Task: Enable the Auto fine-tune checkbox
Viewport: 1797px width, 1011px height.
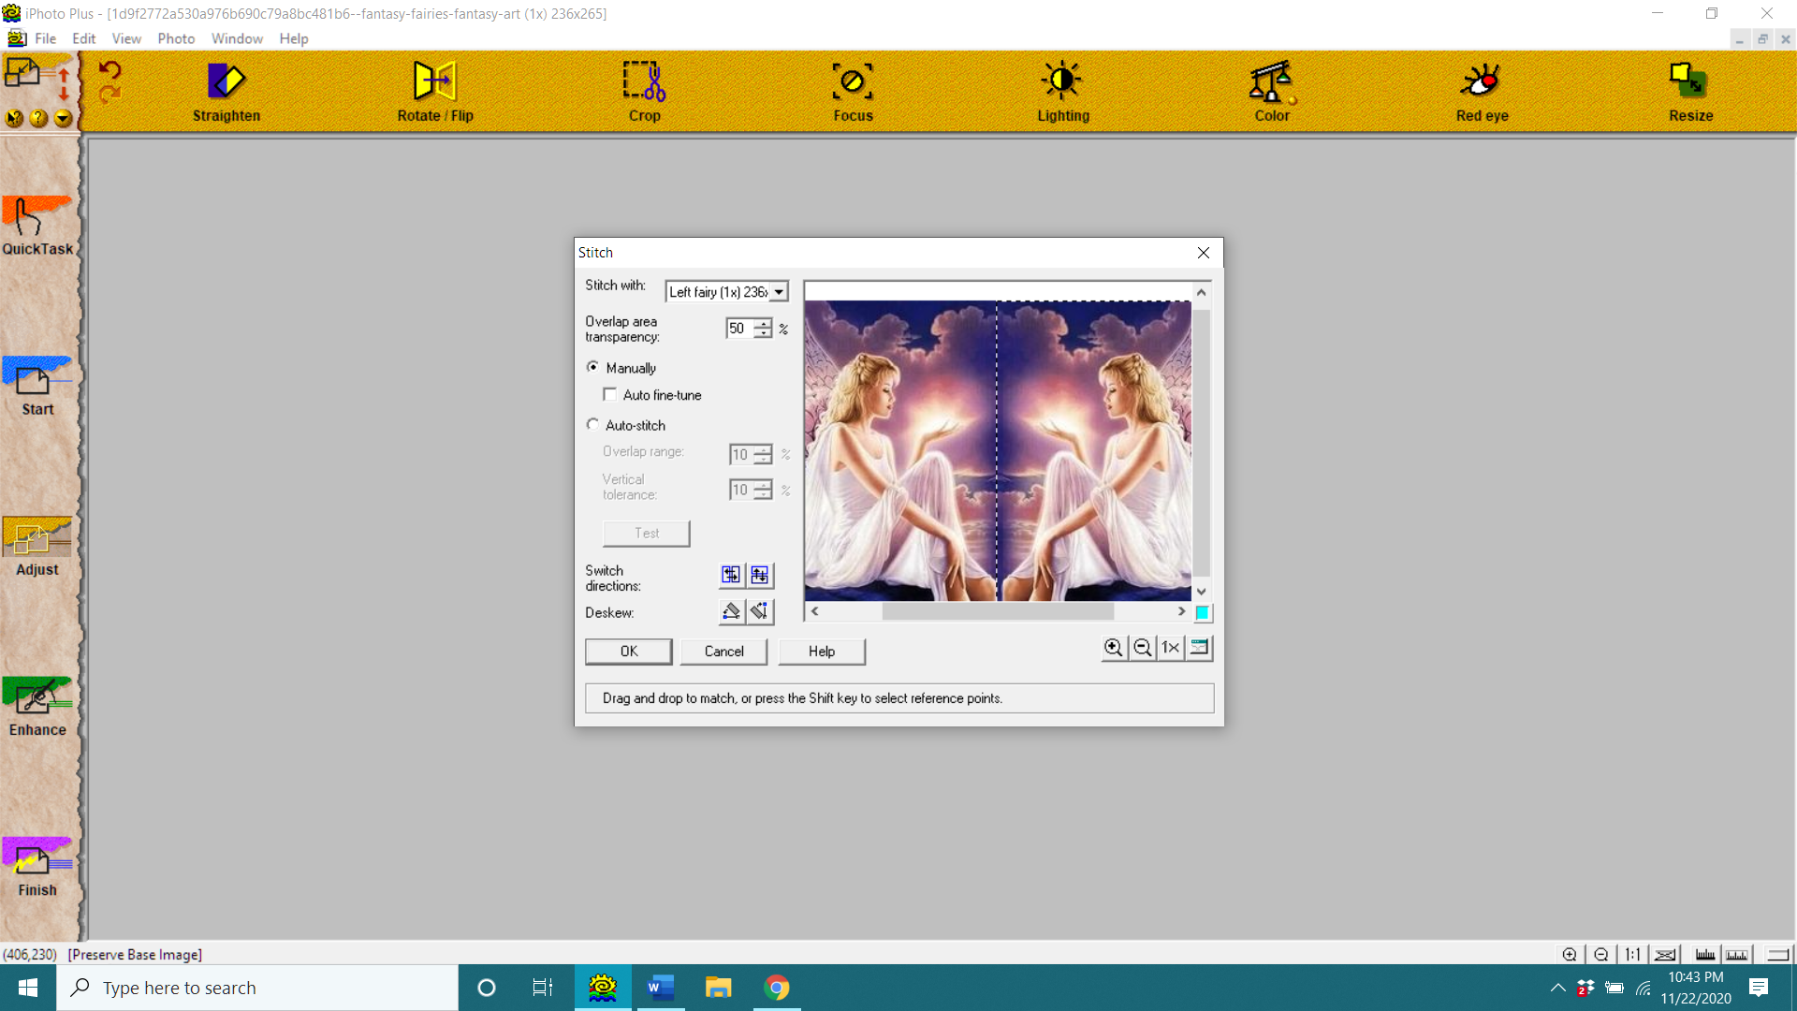Action: tap(610, 394)
